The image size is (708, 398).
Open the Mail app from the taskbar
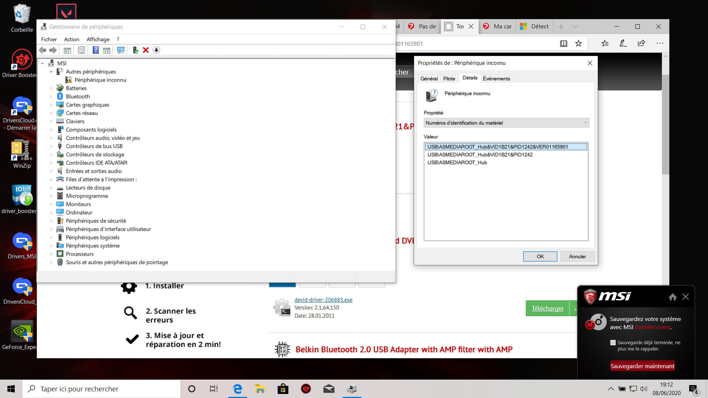click(329, 389)
